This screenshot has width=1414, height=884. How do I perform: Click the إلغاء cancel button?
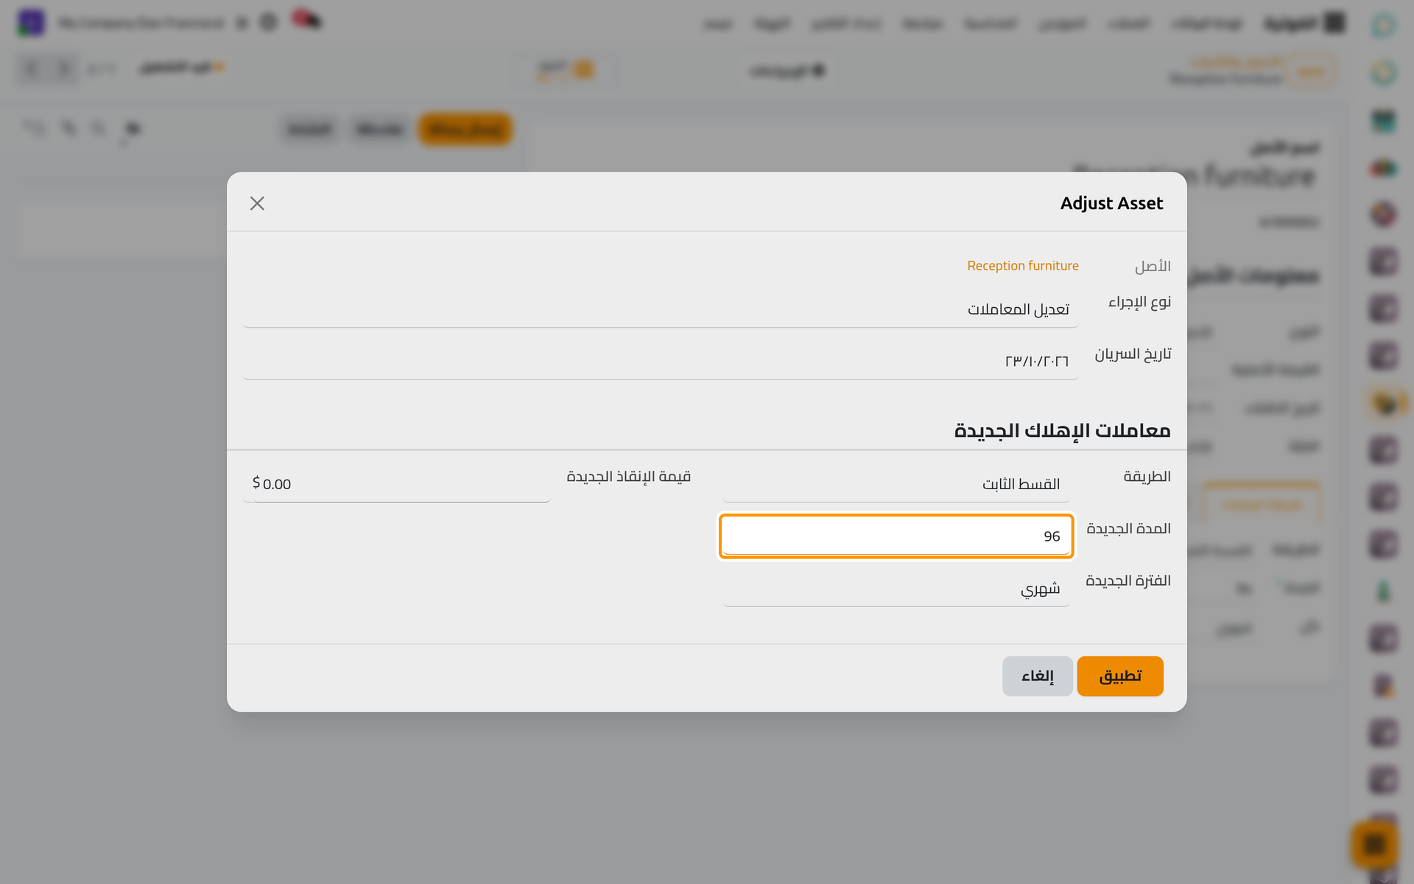[x=1037, y=676]
